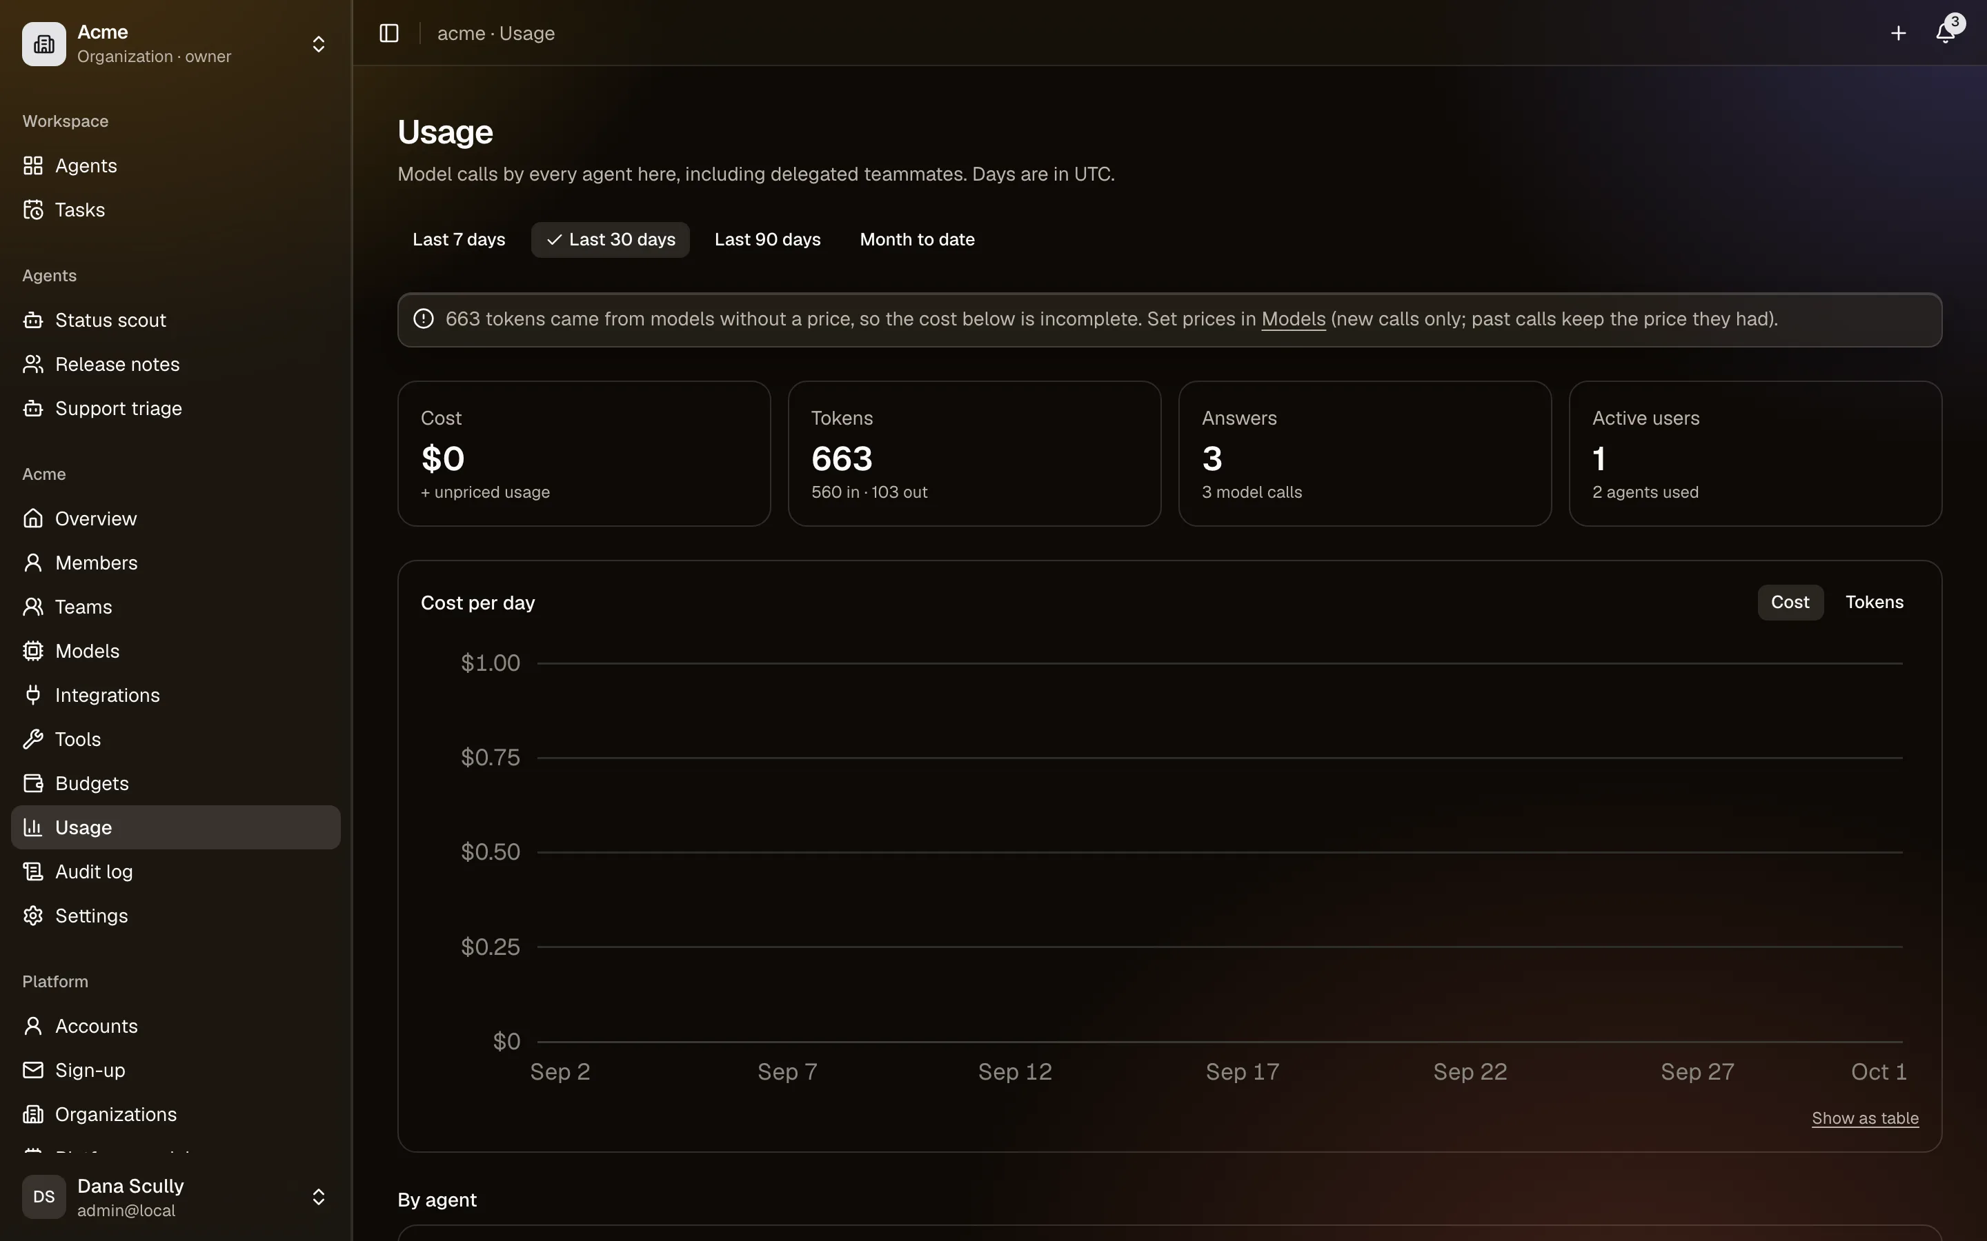Open the Sign-up platform page
Image resolution: width=1987 pixels, height=1241 pixels.
click(176, 1070)
